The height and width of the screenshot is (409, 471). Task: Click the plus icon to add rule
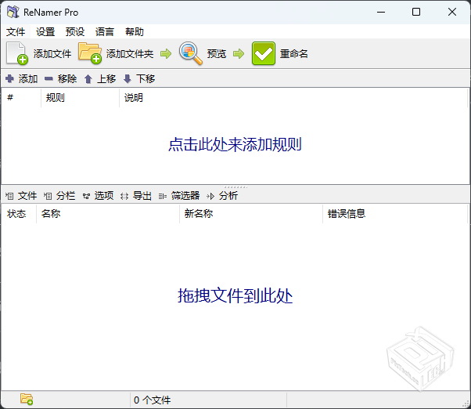point(9,79)
